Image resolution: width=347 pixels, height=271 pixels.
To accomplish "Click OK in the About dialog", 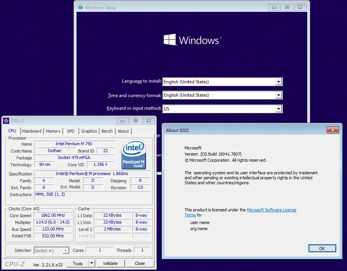I will (322, 248).
